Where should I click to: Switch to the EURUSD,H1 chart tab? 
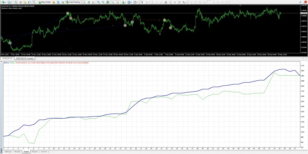point(8,58)
